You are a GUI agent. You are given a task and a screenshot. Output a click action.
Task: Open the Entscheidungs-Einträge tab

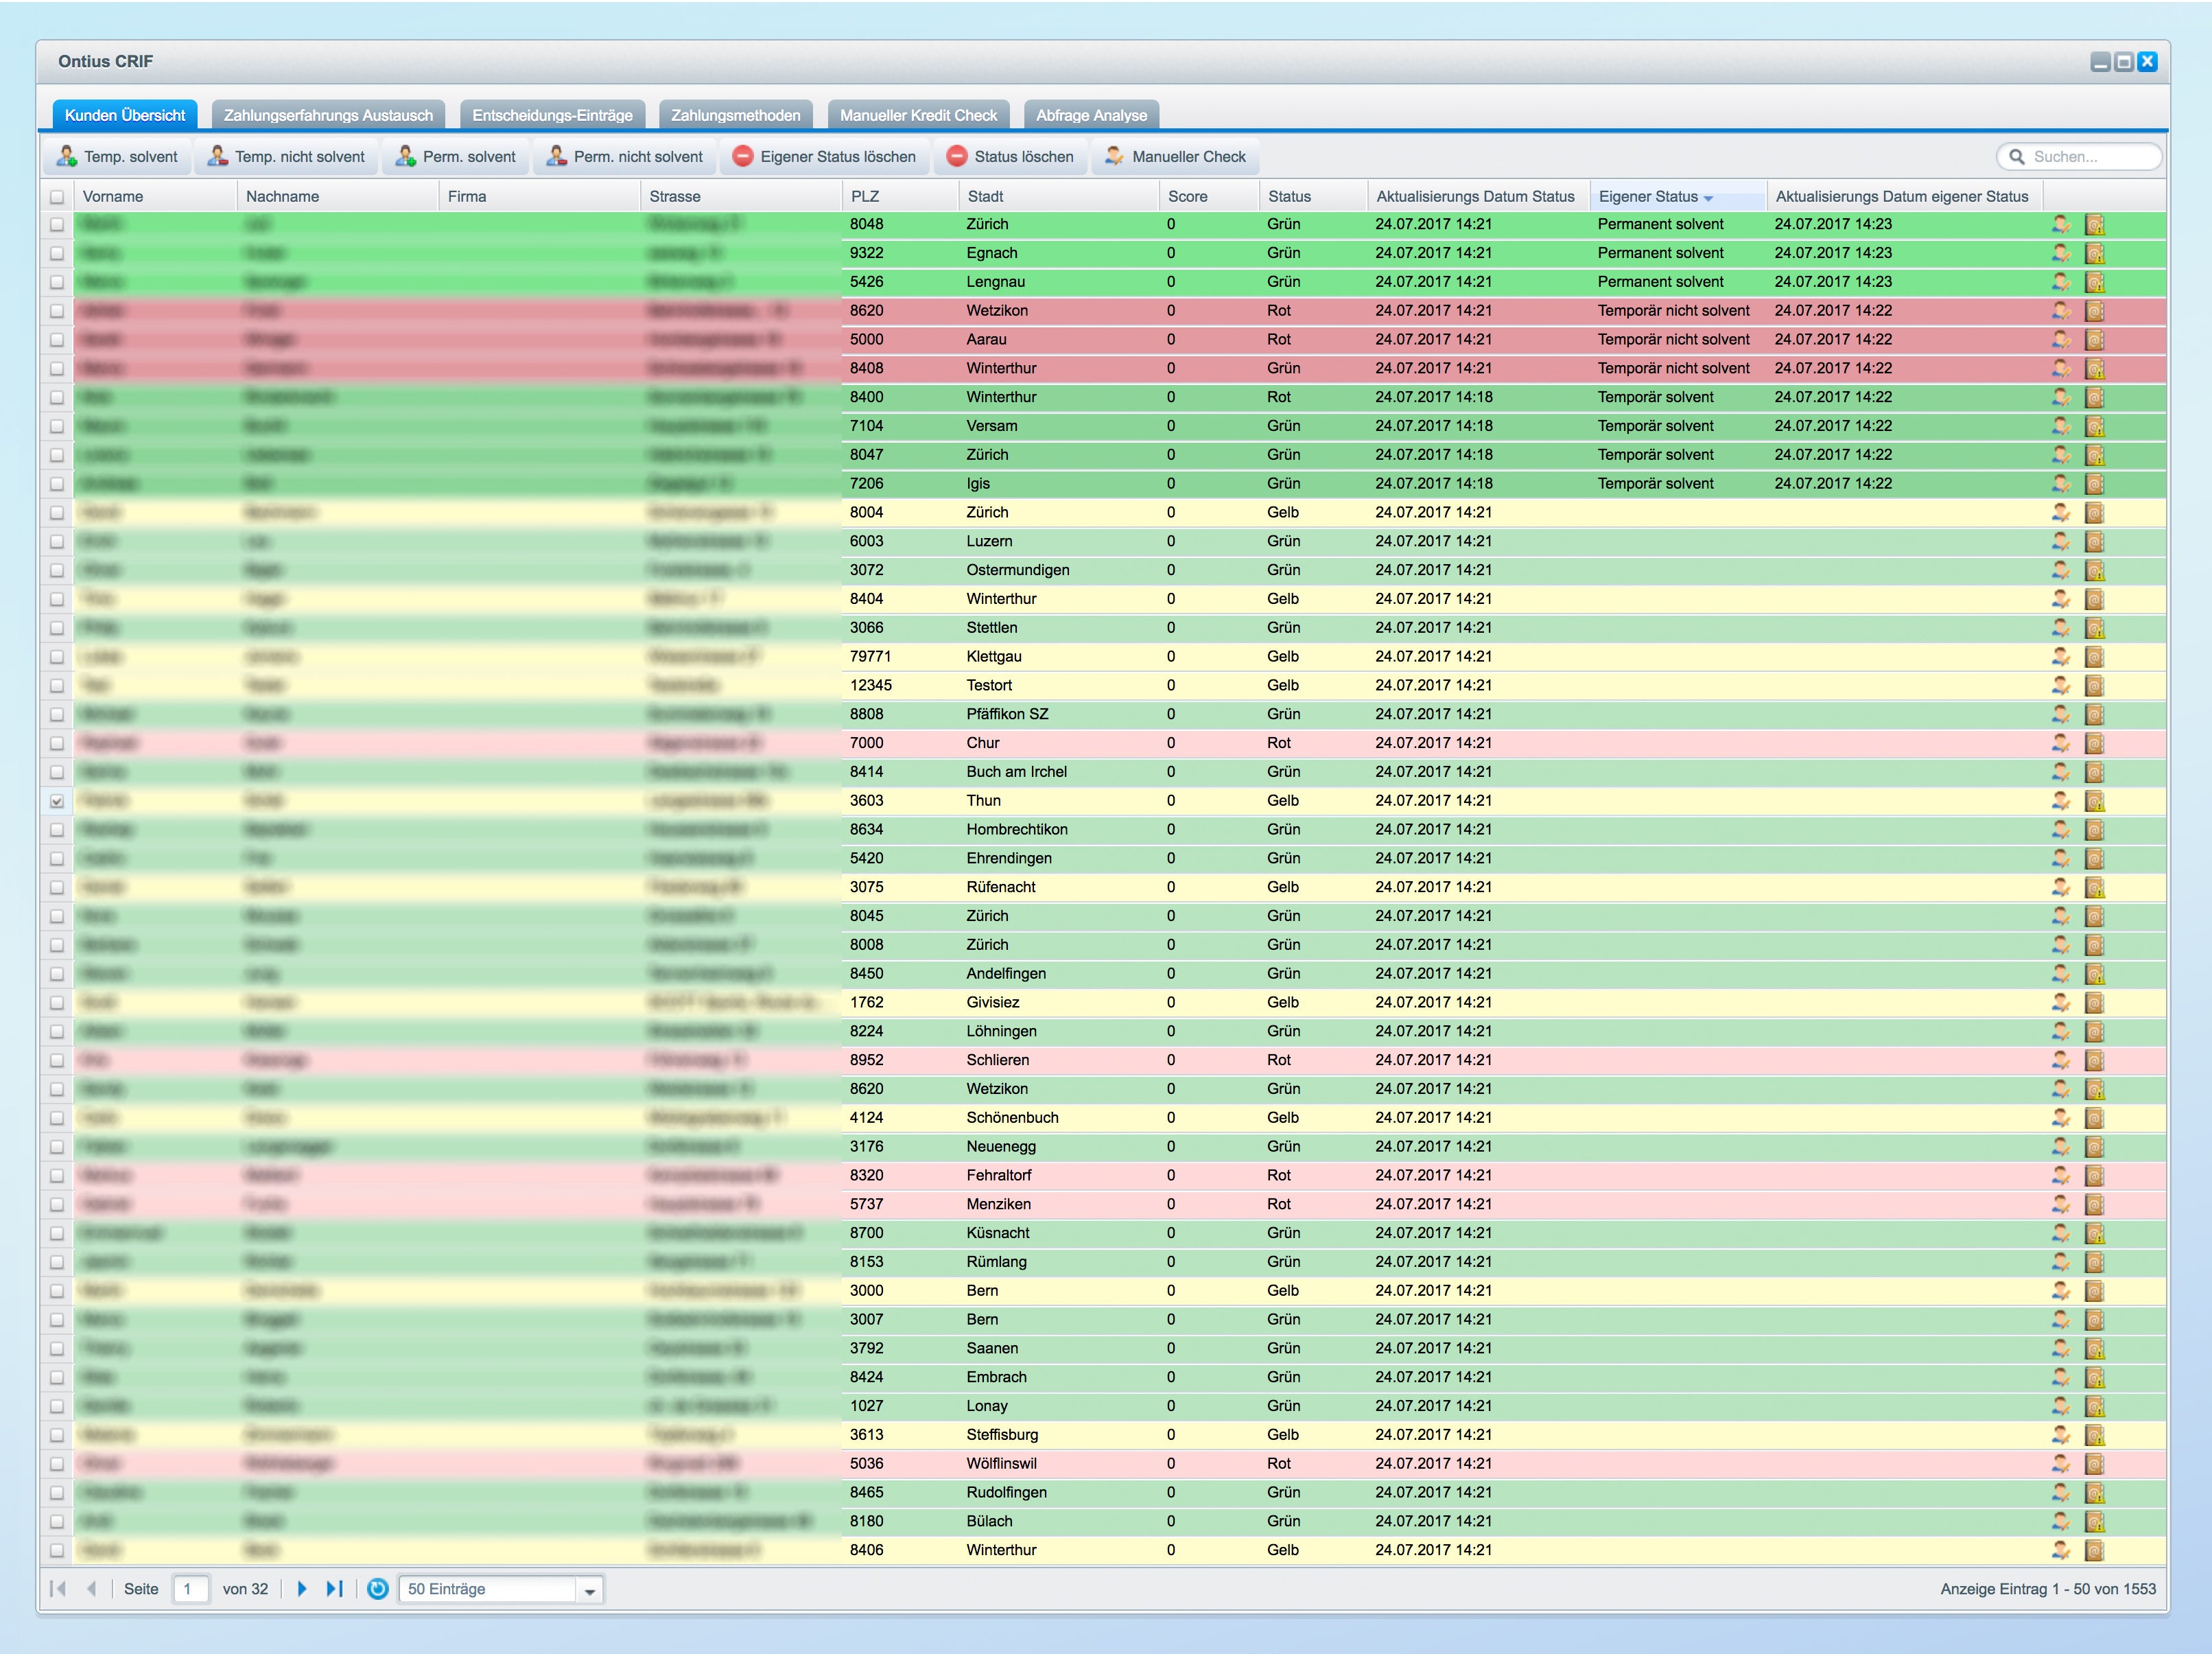click(552, 115)
